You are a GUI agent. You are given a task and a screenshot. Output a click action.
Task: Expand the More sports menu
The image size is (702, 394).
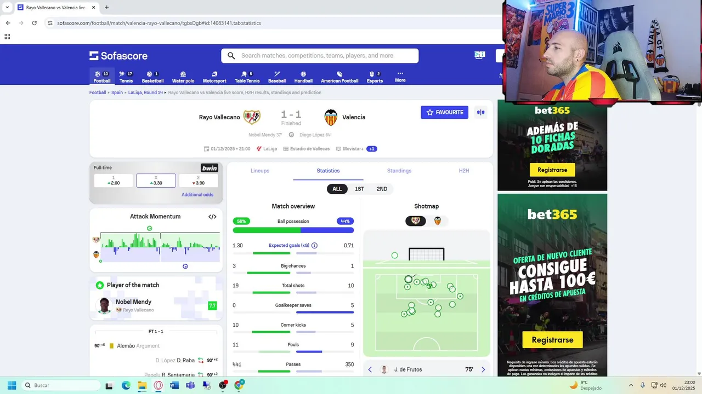pyautogui.click(x=400, y=77)
